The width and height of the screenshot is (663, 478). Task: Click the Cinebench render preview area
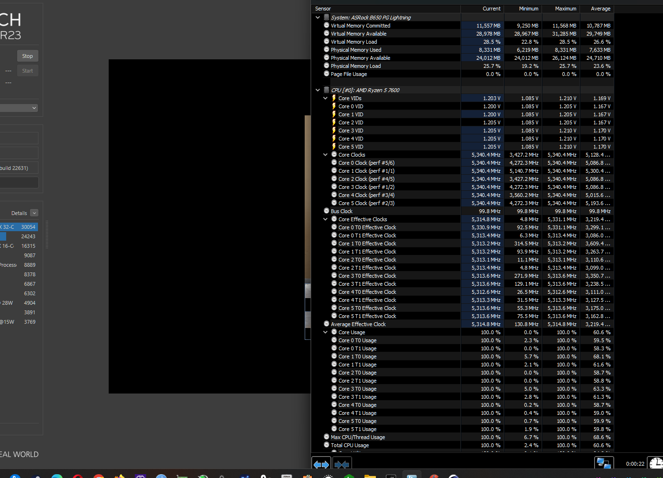click(209, 226)
